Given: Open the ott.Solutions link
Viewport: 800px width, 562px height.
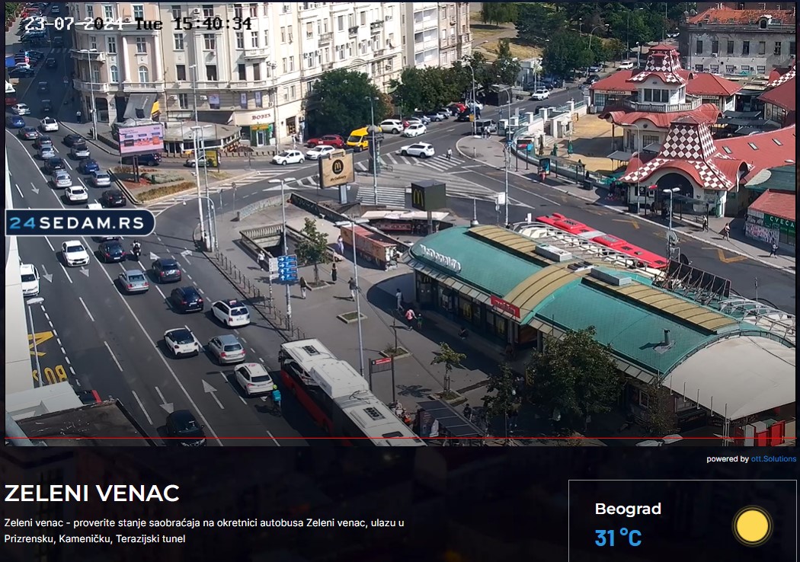Looking at the screenshot, I should (773, 459).
